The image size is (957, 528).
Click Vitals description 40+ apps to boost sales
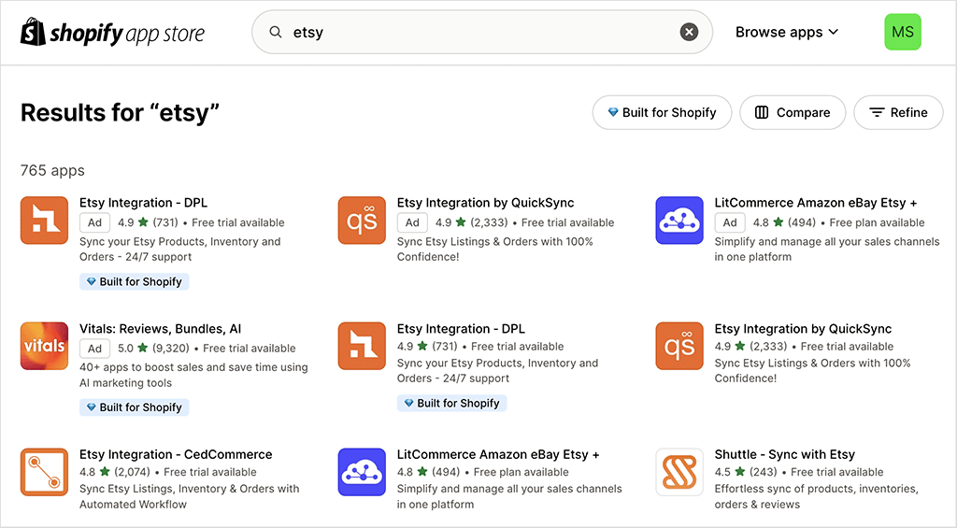193,375
